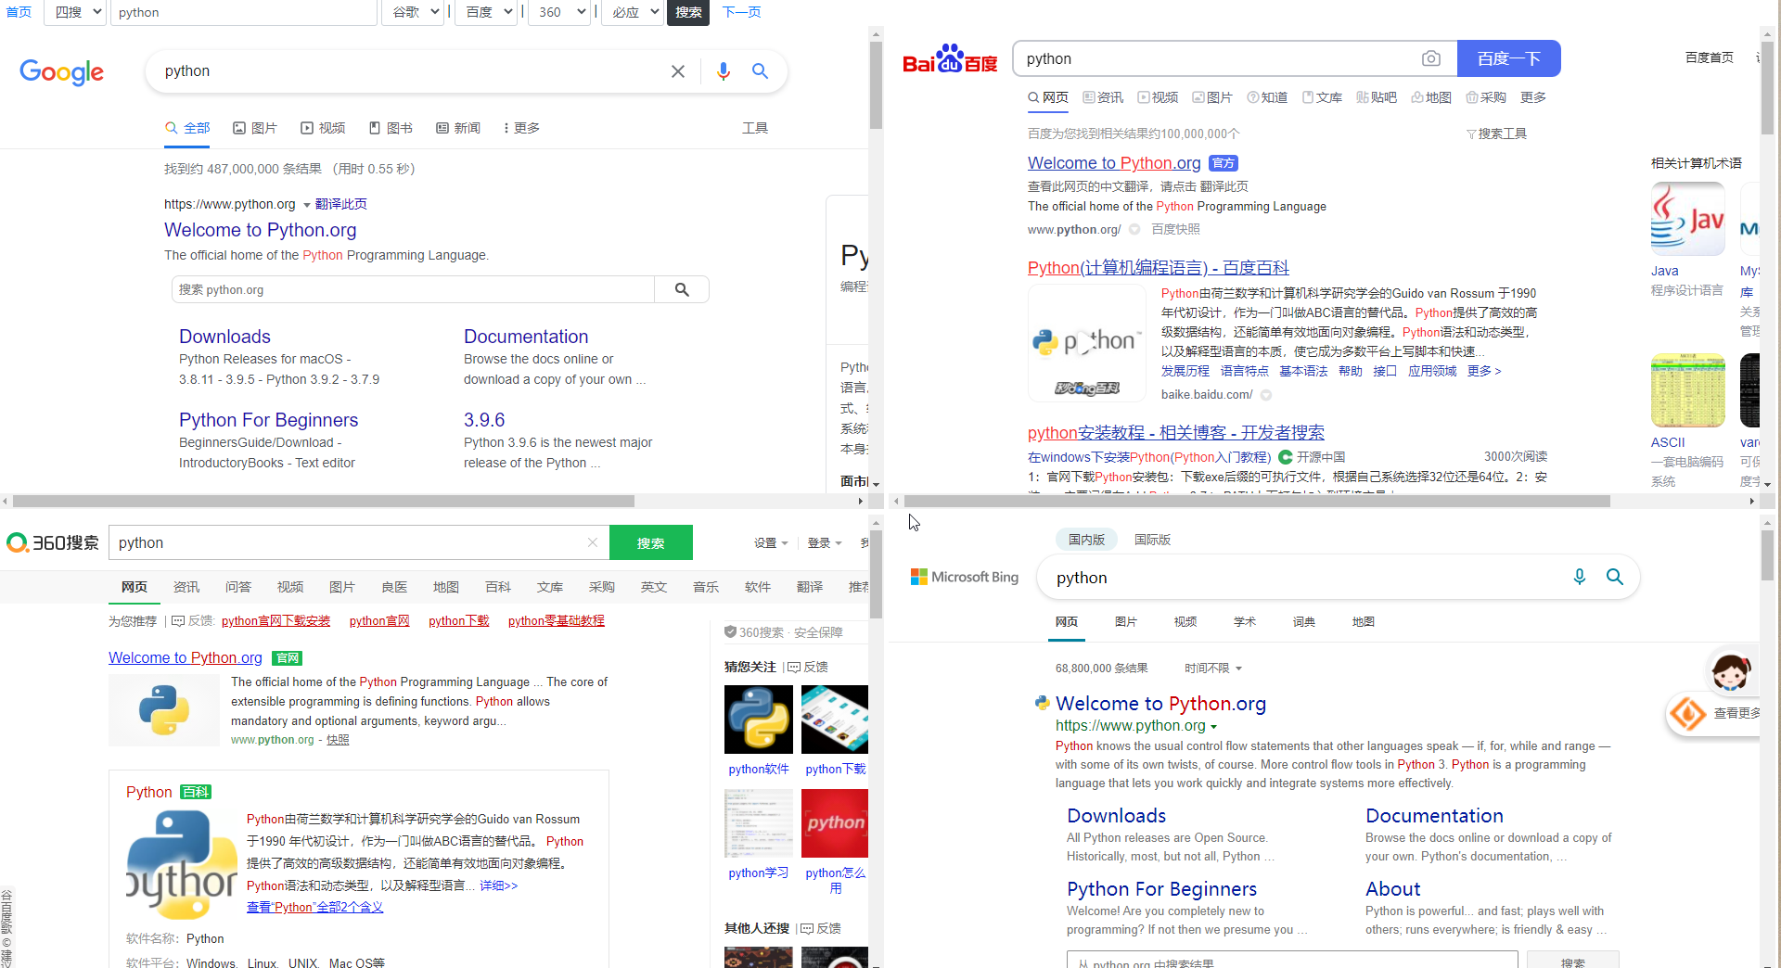
Task: Select the Google 新闻 tab
Action: click(458, 128)
